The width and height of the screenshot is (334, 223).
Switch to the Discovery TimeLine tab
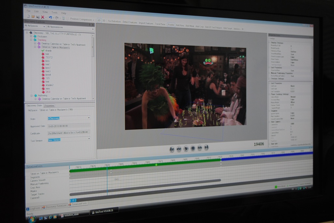point(56,206)
